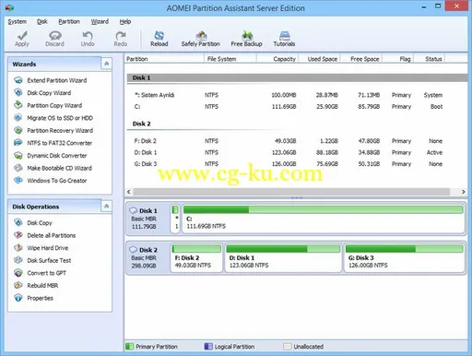Image resolution: width=472 pixels, height=356 pixels.
Task: Select the 'F: Disk 2' partition row
Action: click(x=289, y=141)
